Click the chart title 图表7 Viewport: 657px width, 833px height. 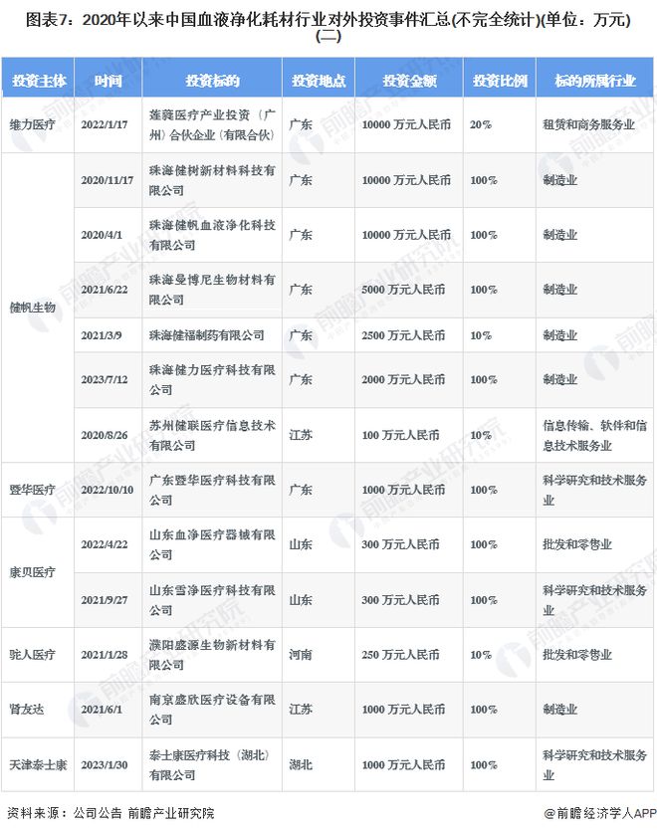click(x=328, y=27)
